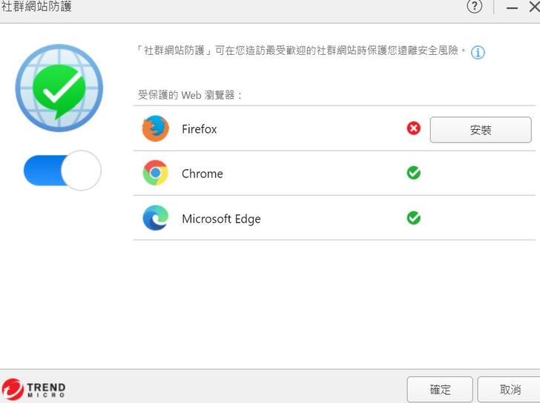Screen dimensions: 540x403
Task: Toggle the social network protection switch
Action: [62, 171]
